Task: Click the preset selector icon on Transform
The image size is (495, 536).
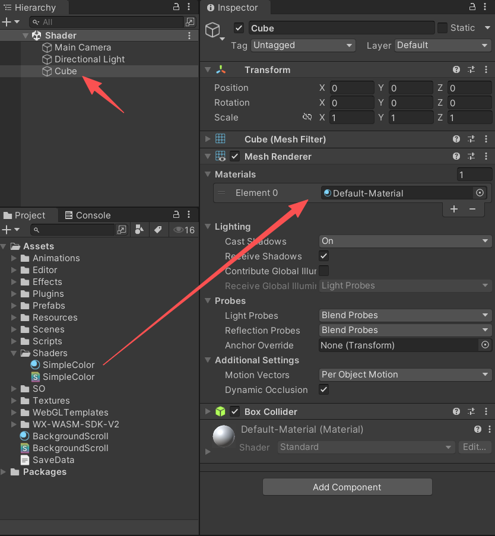Action: [471, 69]
